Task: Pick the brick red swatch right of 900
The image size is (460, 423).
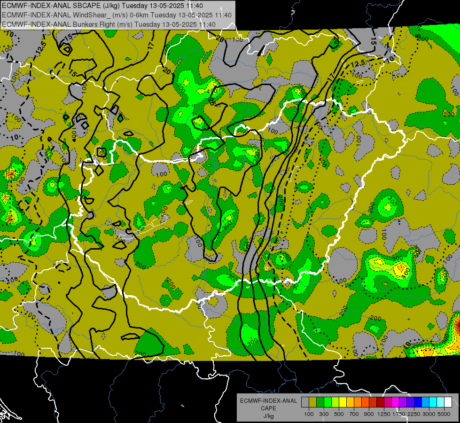Action: [x=373, y=402]
